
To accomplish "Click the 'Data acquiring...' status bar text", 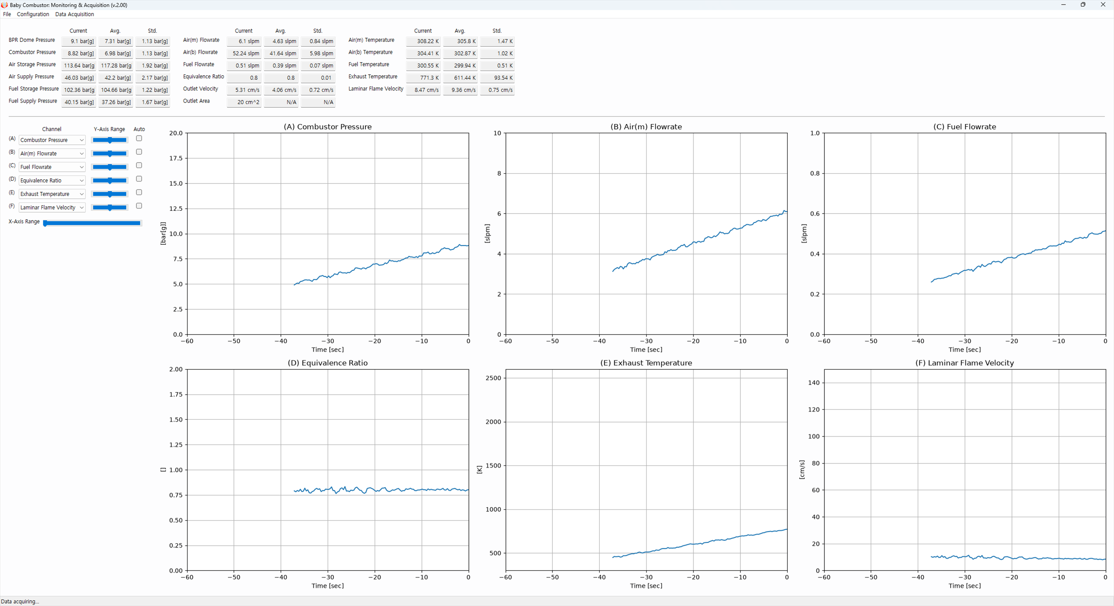I will [x=20, y=601].
